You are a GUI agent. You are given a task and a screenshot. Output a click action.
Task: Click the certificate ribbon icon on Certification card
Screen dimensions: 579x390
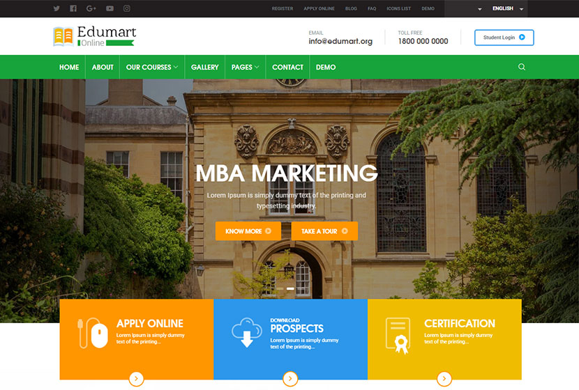(398, 336)
